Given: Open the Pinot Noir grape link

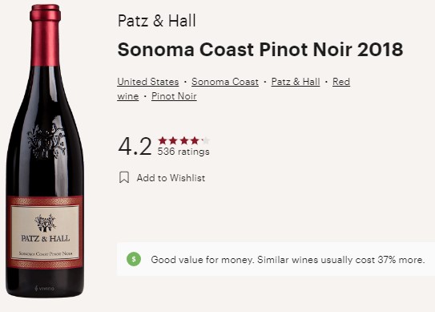Looking at the screenshot, I should pyautogui.click(x=174, y=96).
